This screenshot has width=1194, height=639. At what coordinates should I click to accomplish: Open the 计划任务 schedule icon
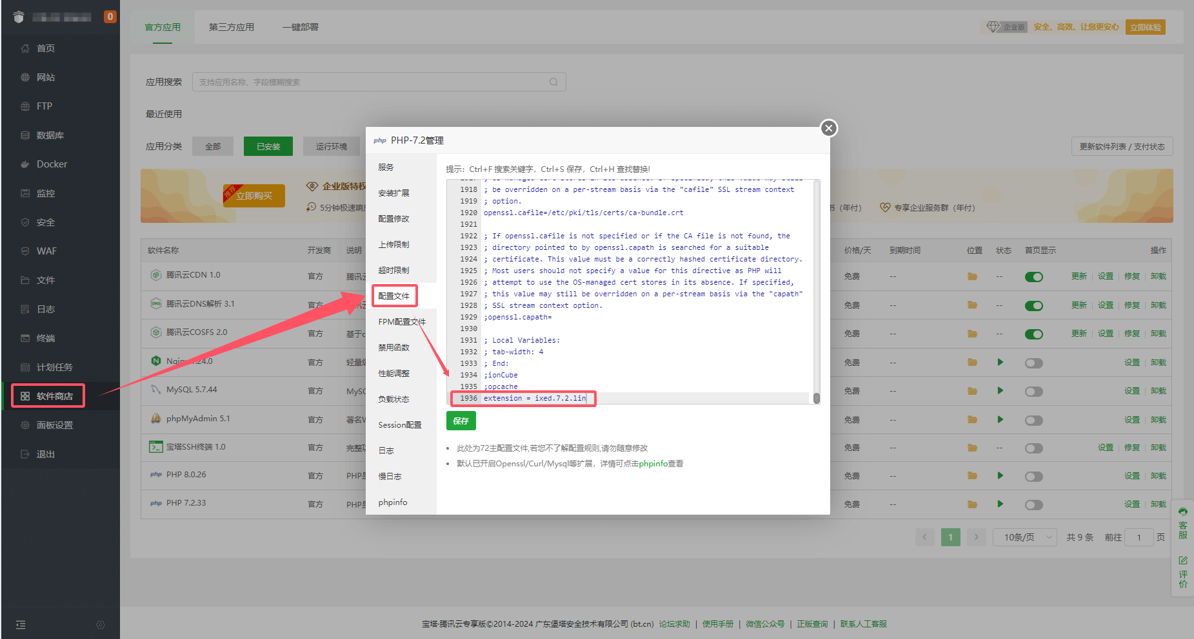coord(25,367)
